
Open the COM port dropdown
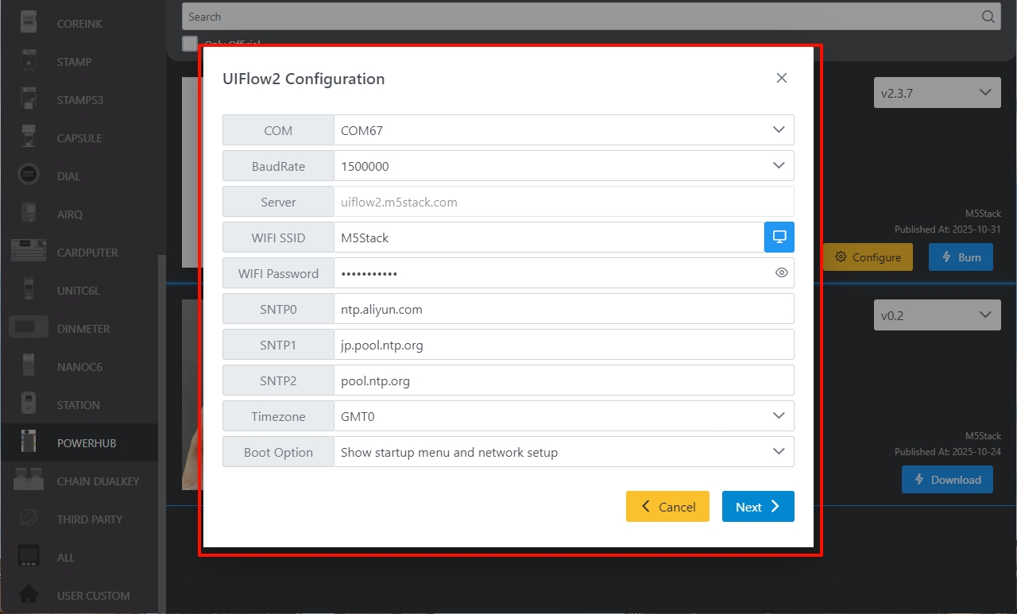point(563,130)
